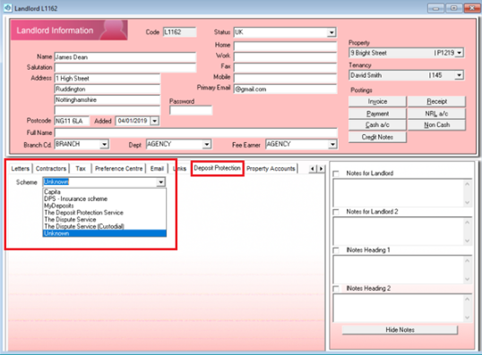Open the Preference Centre tab
The height and width of the screenshot is (355, 482).
click(x=118, y=168)
